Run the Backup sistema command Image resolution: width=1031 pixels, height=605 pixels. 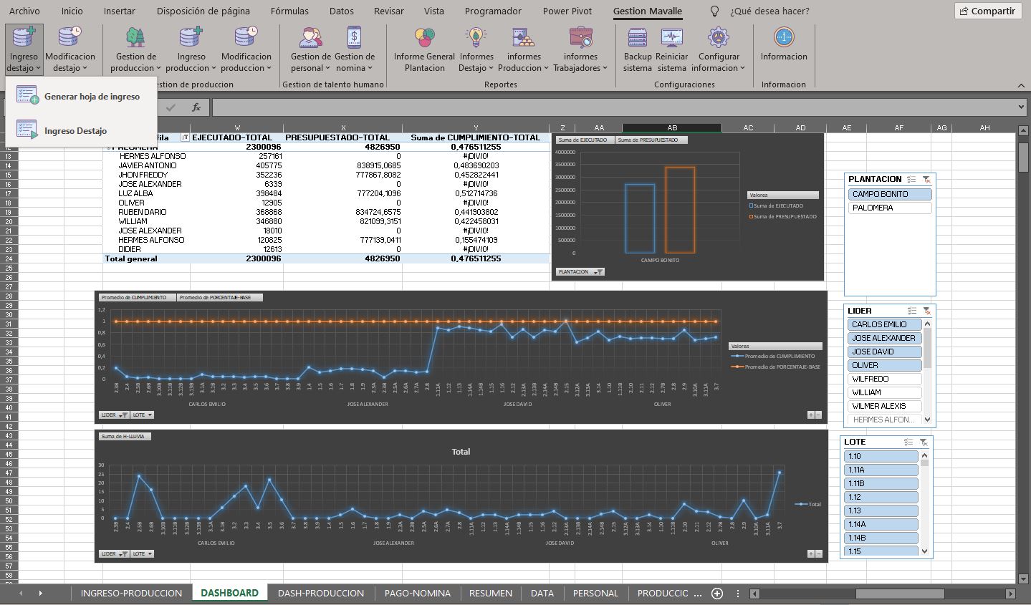tap(638, 49)
